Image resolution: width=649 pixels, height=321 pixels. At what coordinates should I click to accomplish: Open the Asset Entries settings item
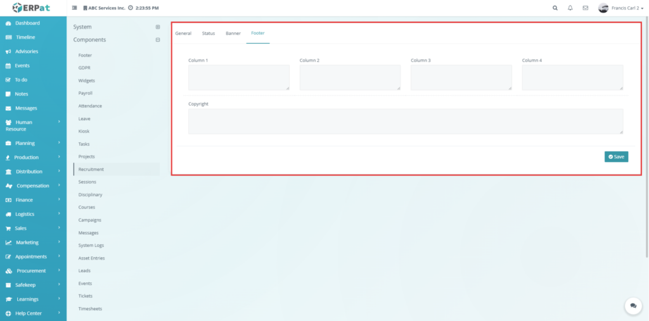pyautogui.click(x=91, y=258)
